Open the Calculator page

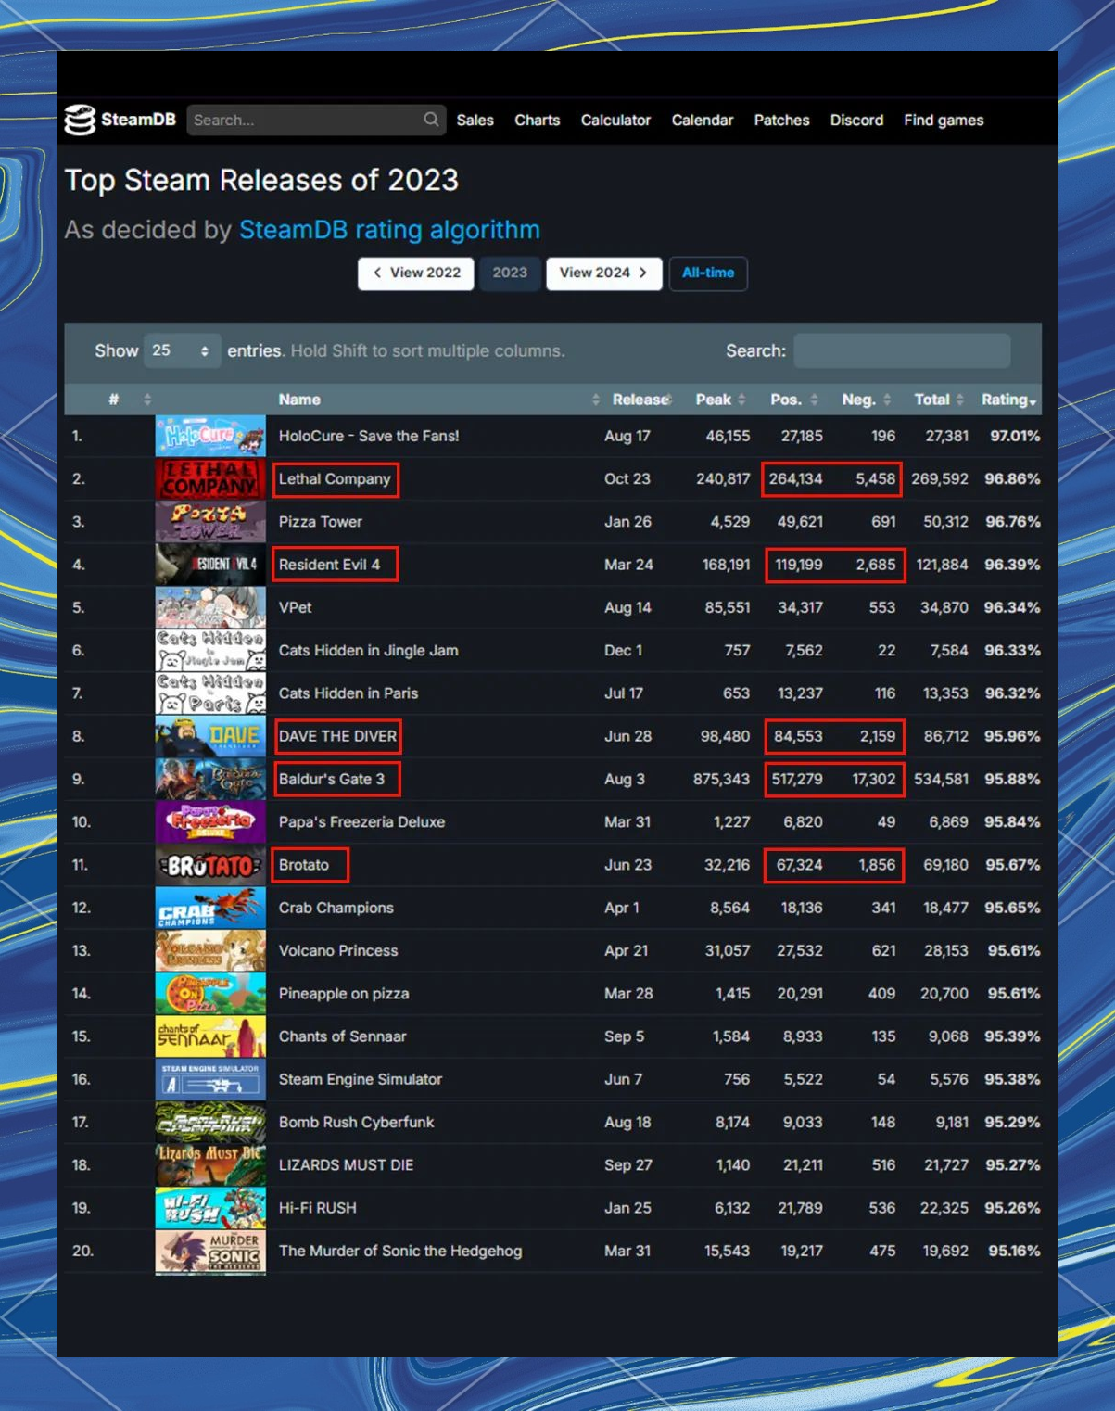tap(615, 121)
